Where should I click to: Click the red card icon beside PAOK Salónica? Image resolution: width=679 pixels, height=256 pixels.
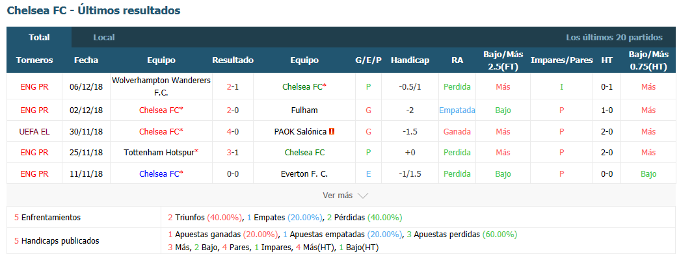(332, 131)
